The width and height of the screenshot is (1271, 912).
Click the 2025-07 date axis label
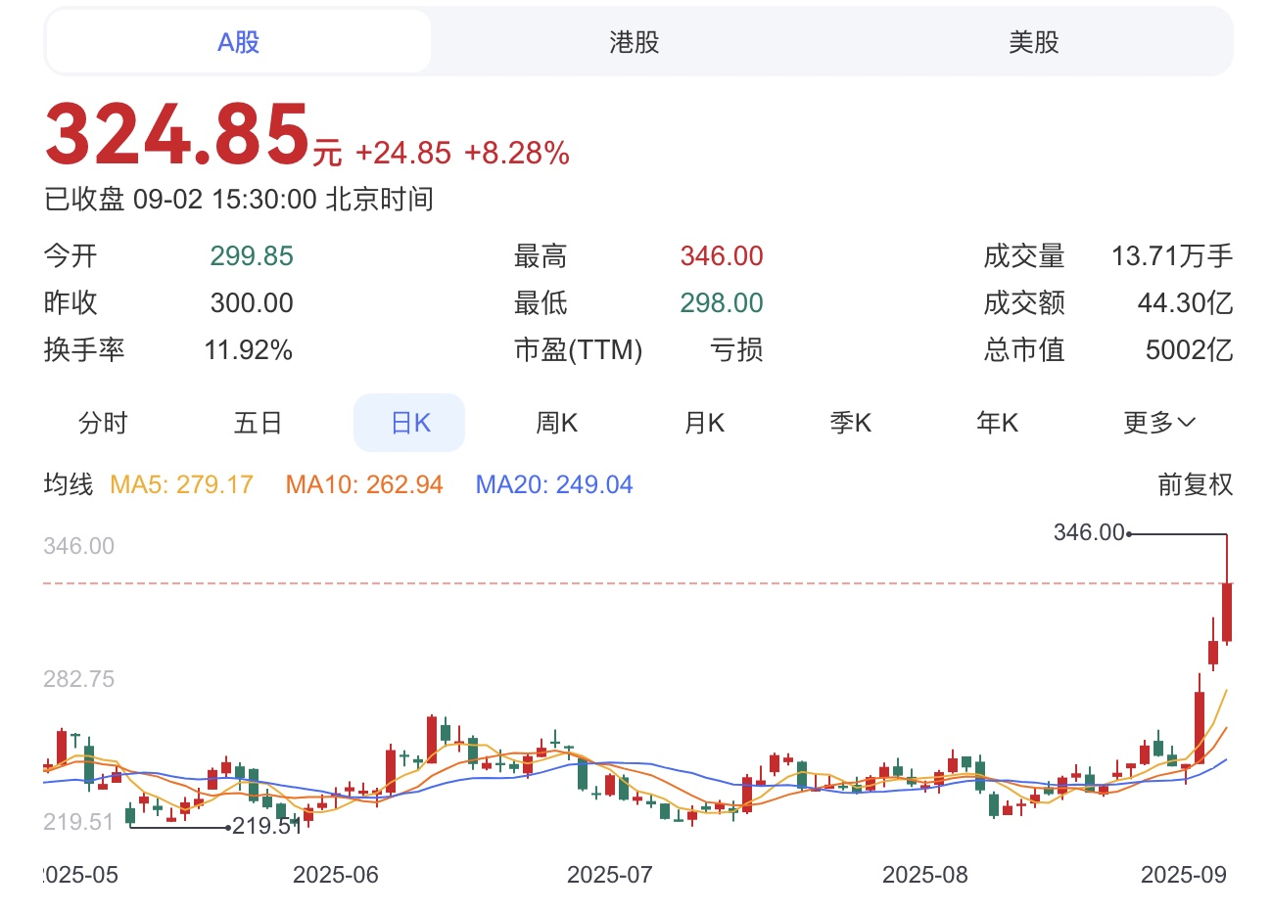tap(610, 875)
